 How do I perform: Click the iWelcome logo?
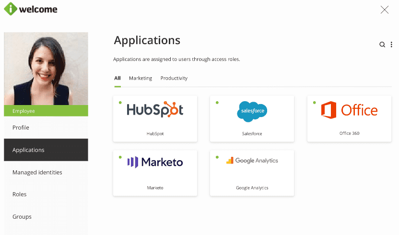(x=31, y=9)
